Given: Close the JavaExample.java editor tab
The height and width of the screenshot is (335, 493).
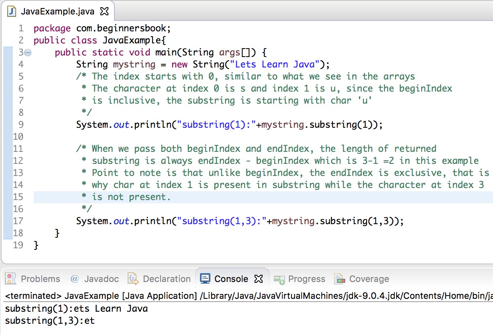Looking at the screenshot, I should tap(104, 11).
